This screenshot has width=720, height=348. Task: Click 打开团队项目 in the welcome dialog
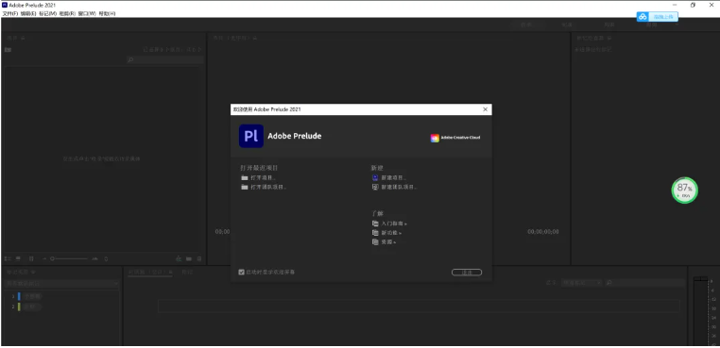(x=264, y=187)
